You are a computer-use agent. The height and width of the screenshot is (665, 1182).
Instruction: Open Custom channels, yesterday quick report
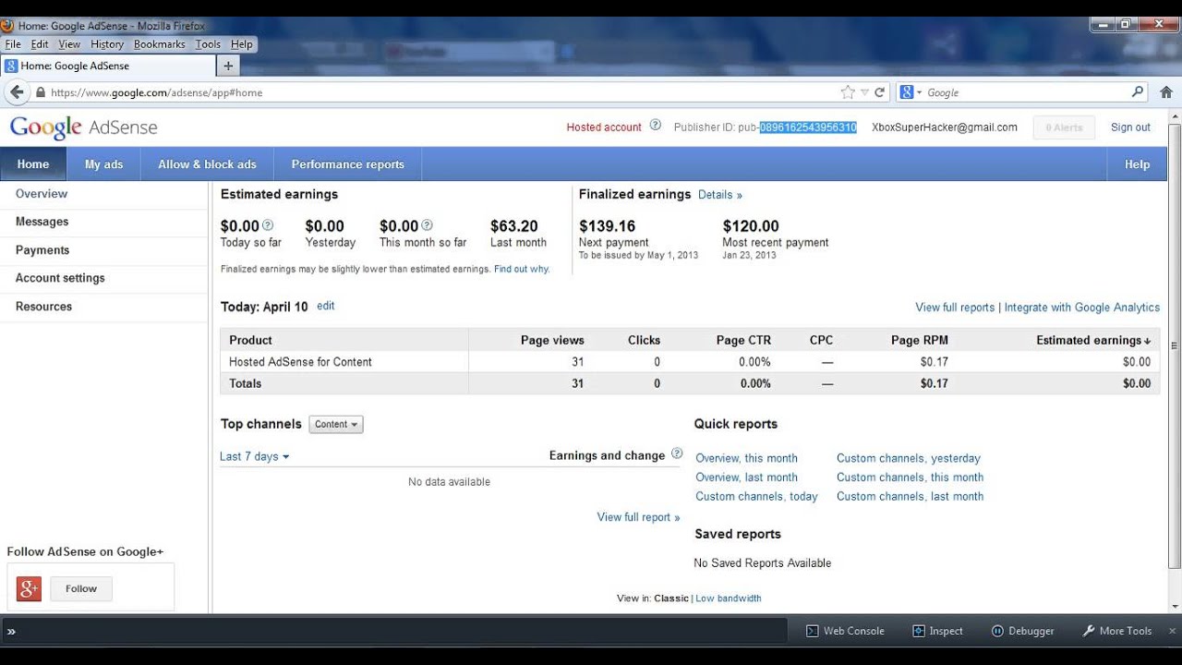click(x=909, y=458)
